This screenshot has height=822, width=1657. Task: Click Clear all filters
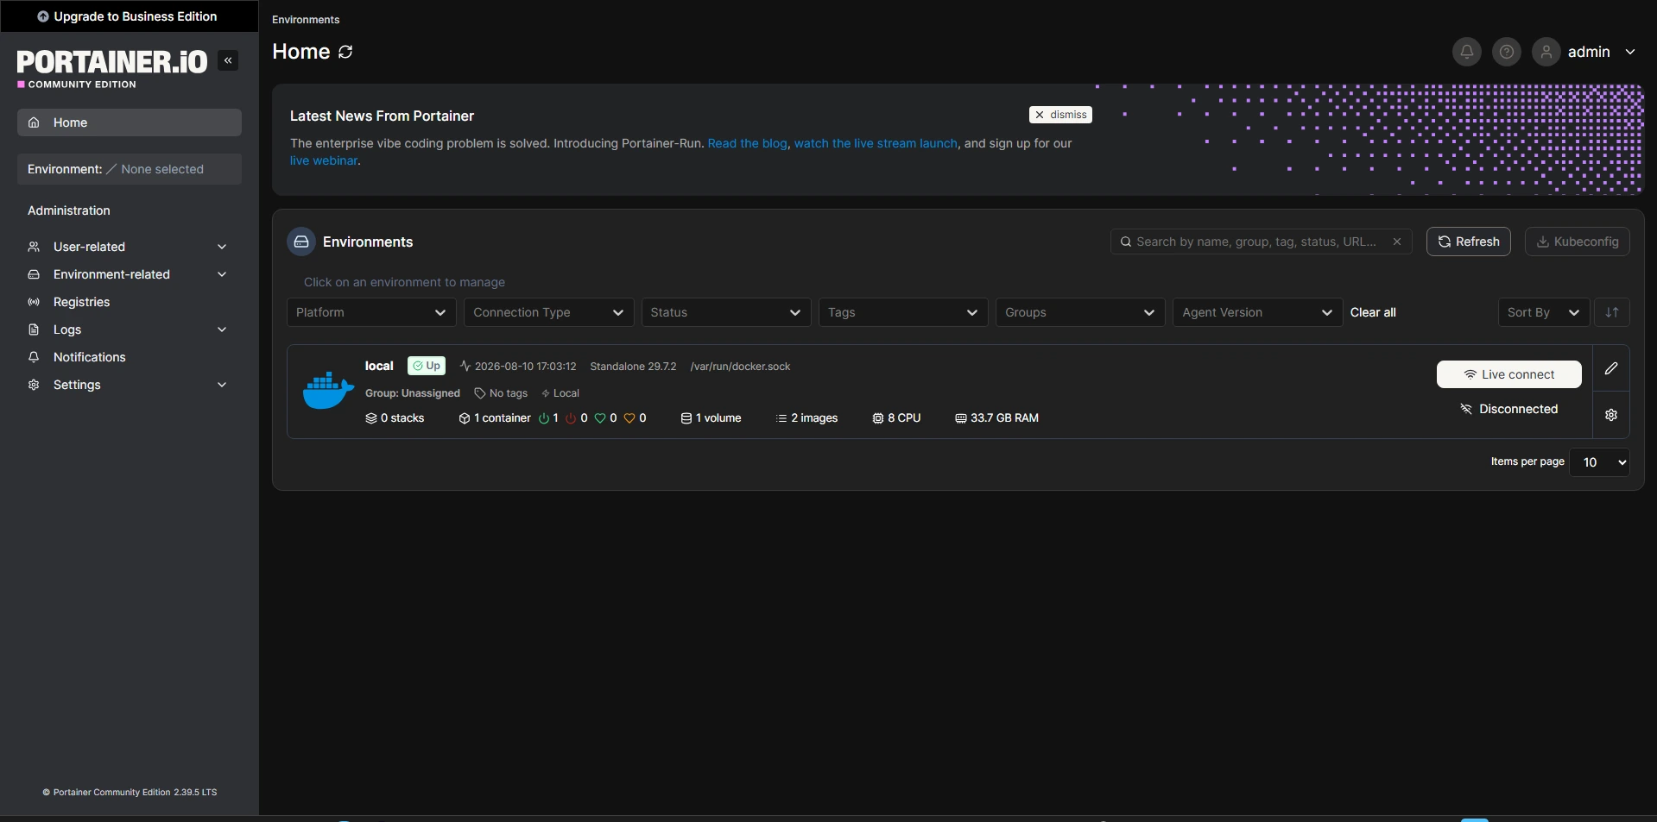click(1373, 312)
